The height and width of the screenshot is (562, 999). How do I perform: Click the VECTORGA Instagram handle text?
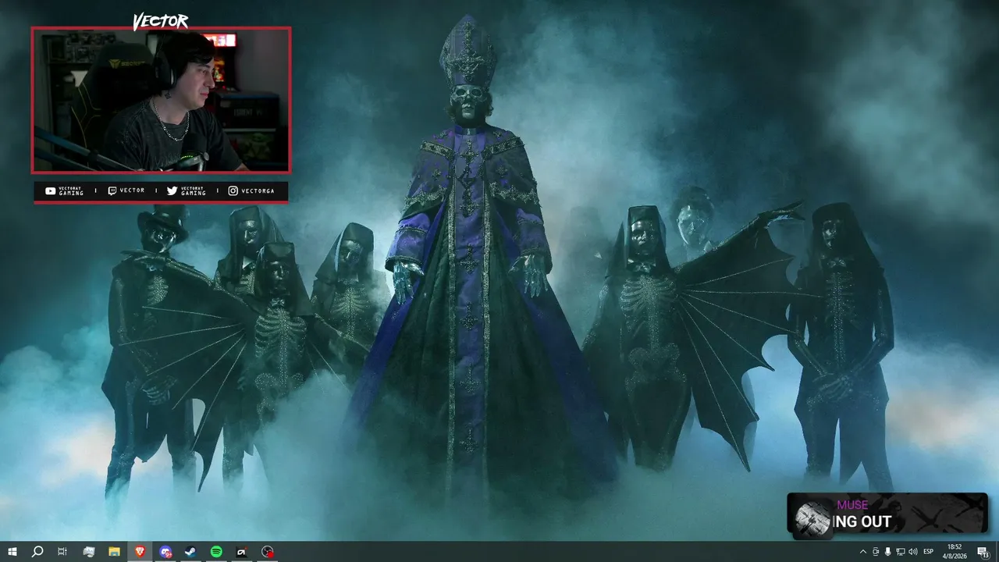tap(258, 191)
